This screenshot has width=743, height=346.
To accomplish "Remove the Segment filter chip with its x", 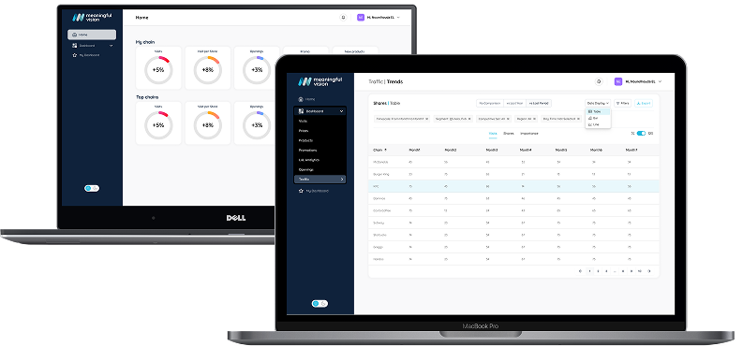I will (x=469, y=119).
